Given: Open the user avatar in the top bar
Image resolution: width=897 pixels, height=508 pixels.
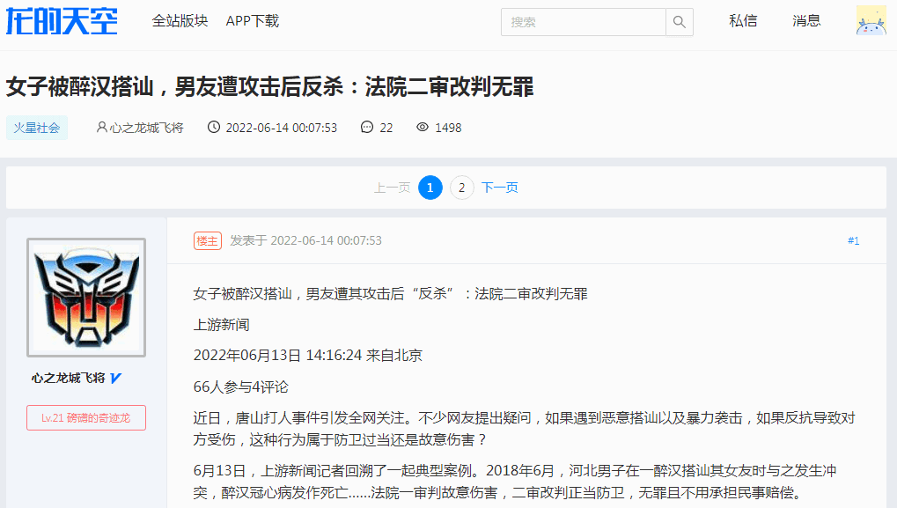Looking at the screenshot, I should pos(871,20).
